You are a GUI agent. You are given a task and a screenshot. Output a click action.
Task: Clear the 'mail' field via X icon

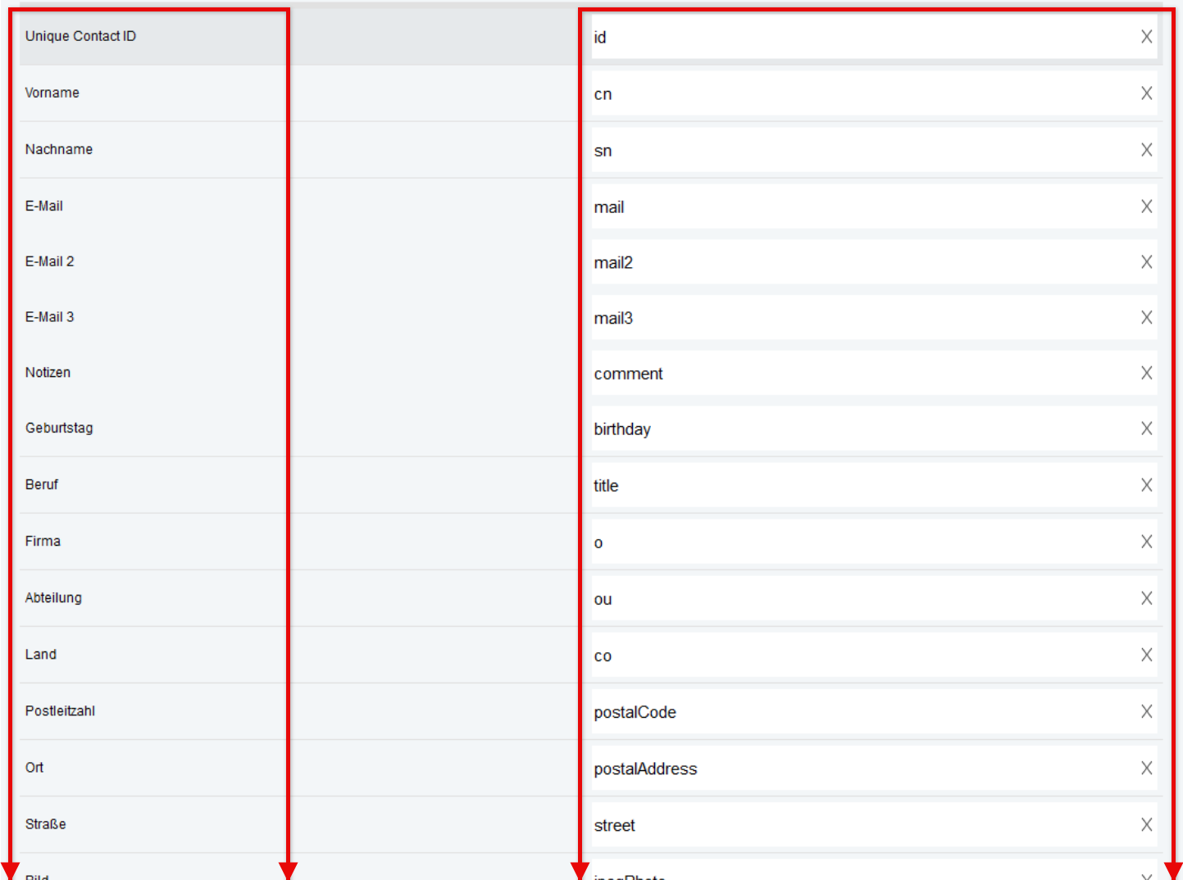click(1146, 206)
